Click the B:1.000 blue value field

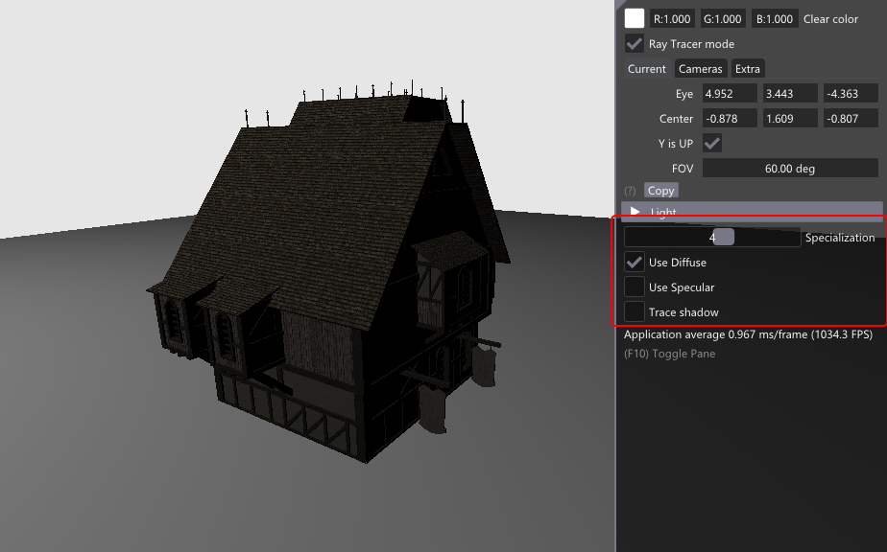[x=773, y=19]
